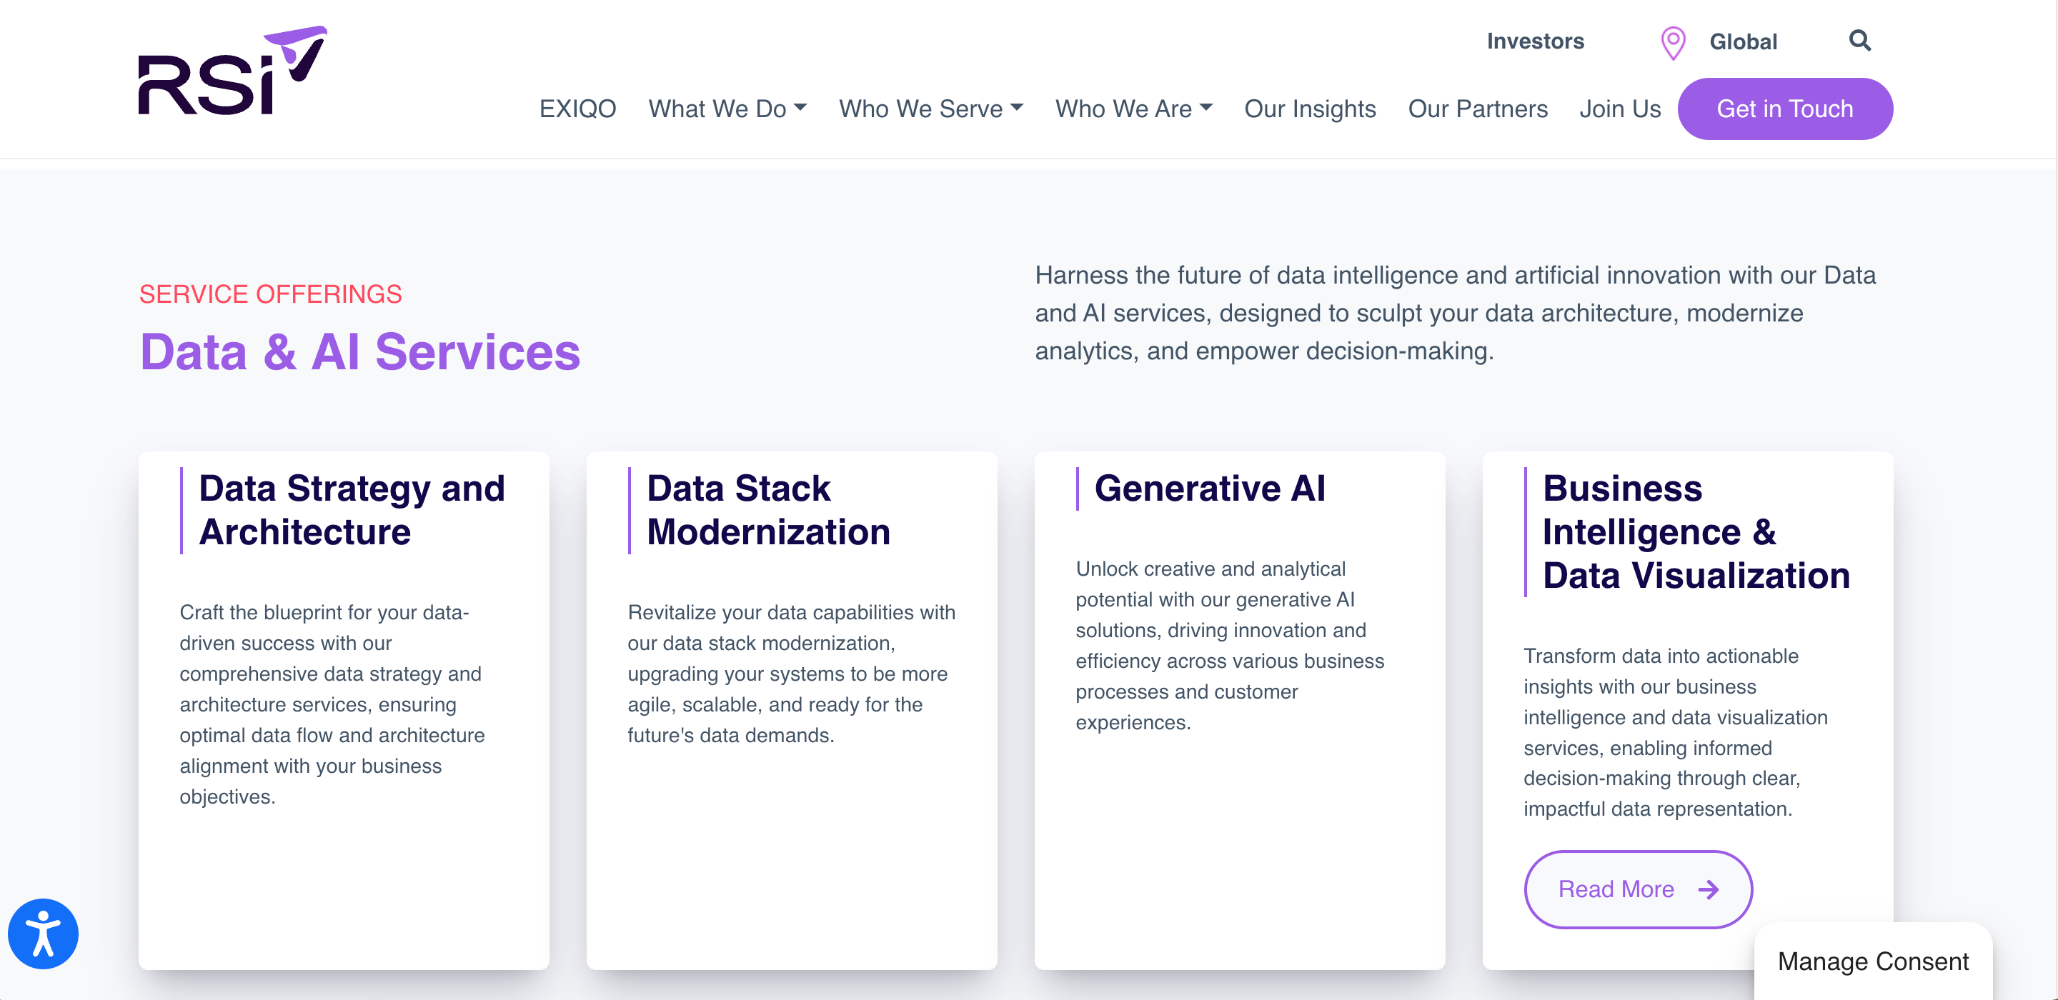Click the "Transform data into actionable" description
2058x1000 pixels.
click(1675, 732)
